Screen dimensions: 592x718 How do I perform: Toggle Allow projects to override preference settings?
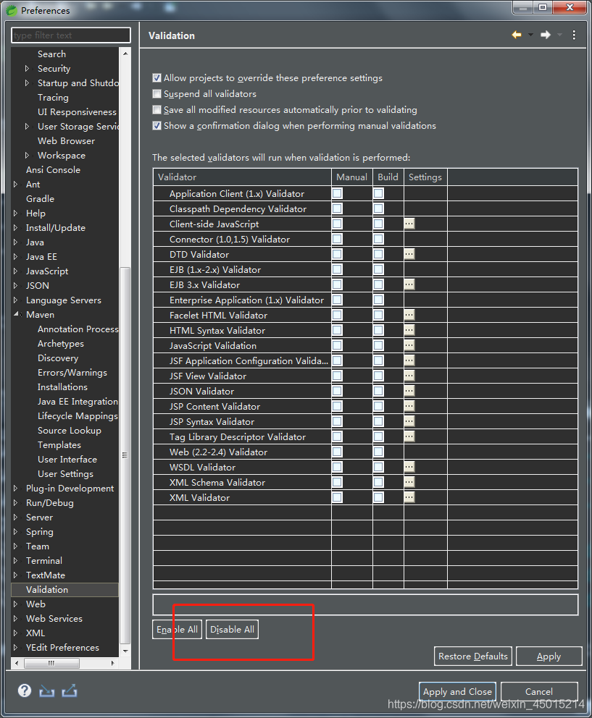coord(157,78)
